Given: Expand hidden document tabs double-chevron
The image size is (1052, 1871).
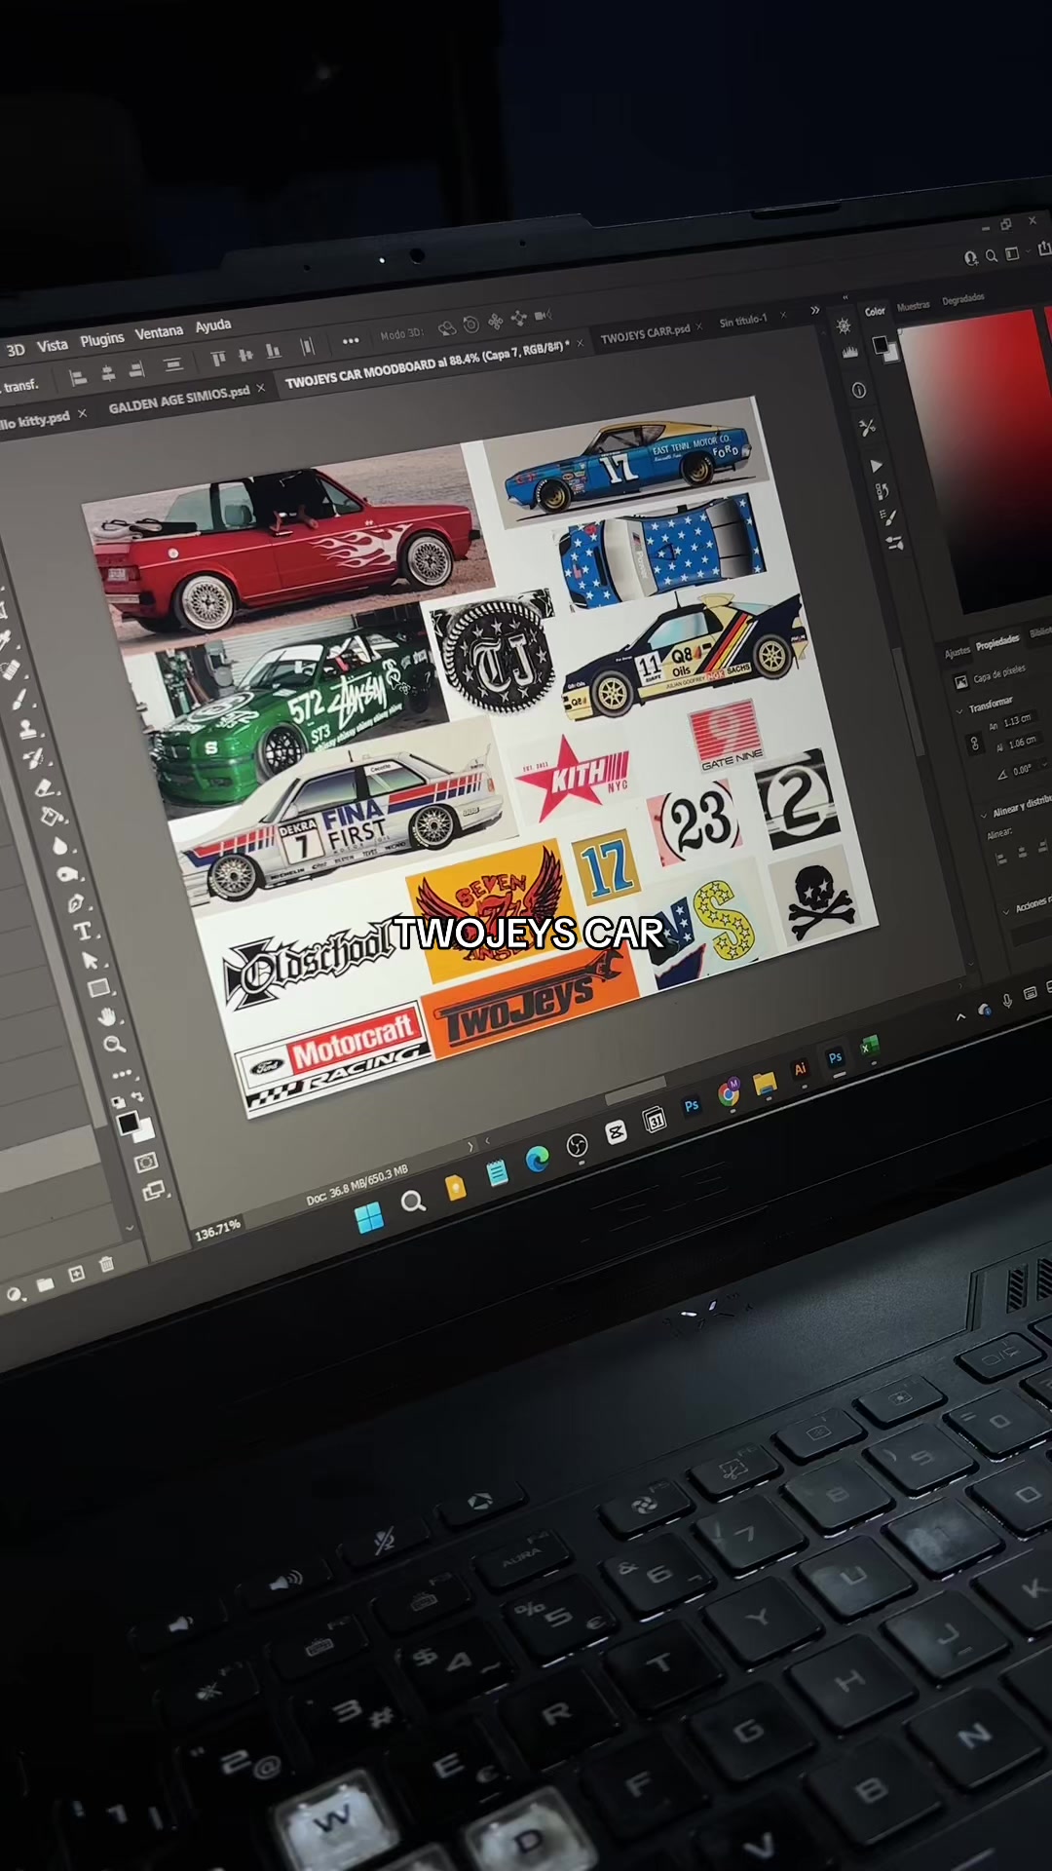Looking at the screenshot, I should point(814,310).
